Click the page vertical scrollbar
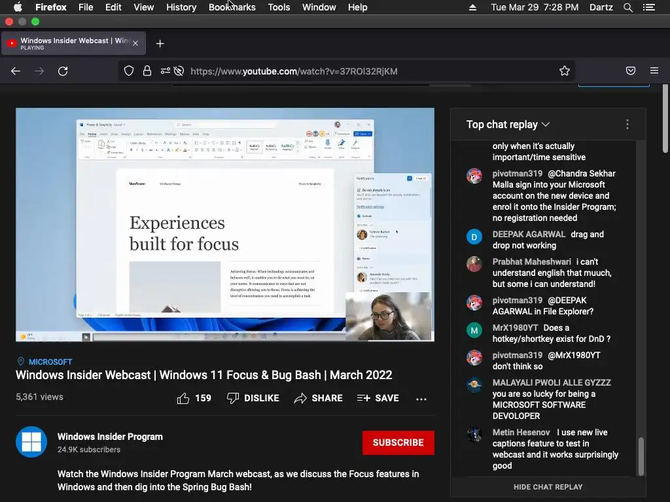Image resolution: width=670 pixels, height=502 pixels. [665, 119]
